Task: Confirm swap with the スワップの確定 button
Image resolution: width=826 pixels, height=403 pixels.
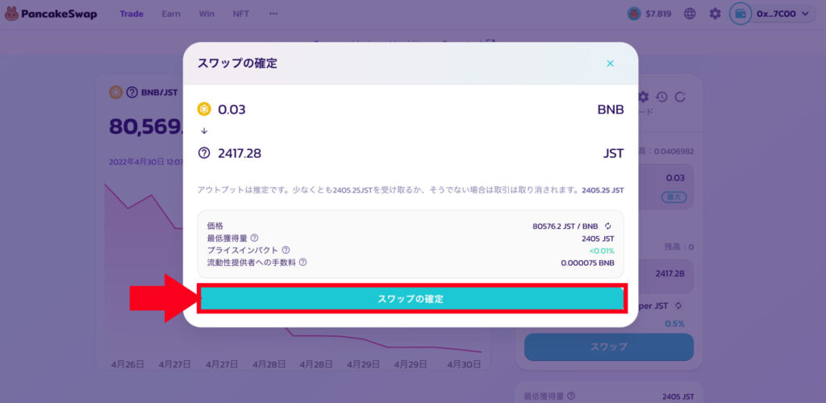Action: point(412,299)
